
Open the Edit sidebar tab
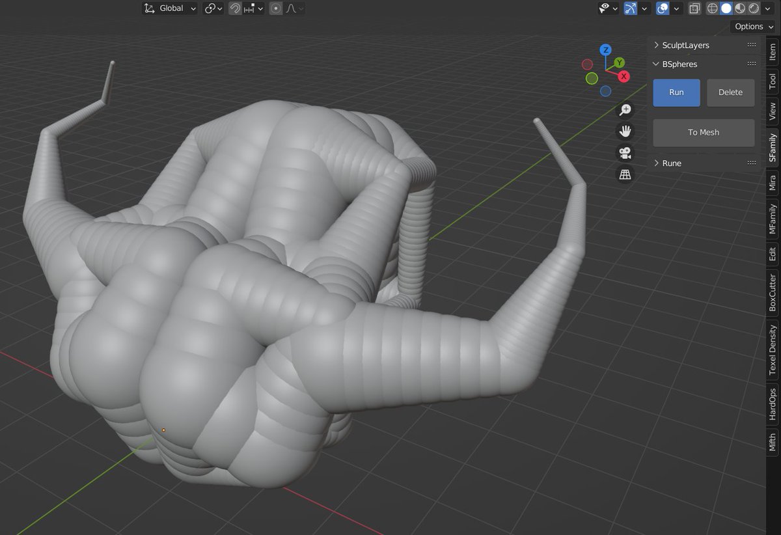click(x=772, y=254)
